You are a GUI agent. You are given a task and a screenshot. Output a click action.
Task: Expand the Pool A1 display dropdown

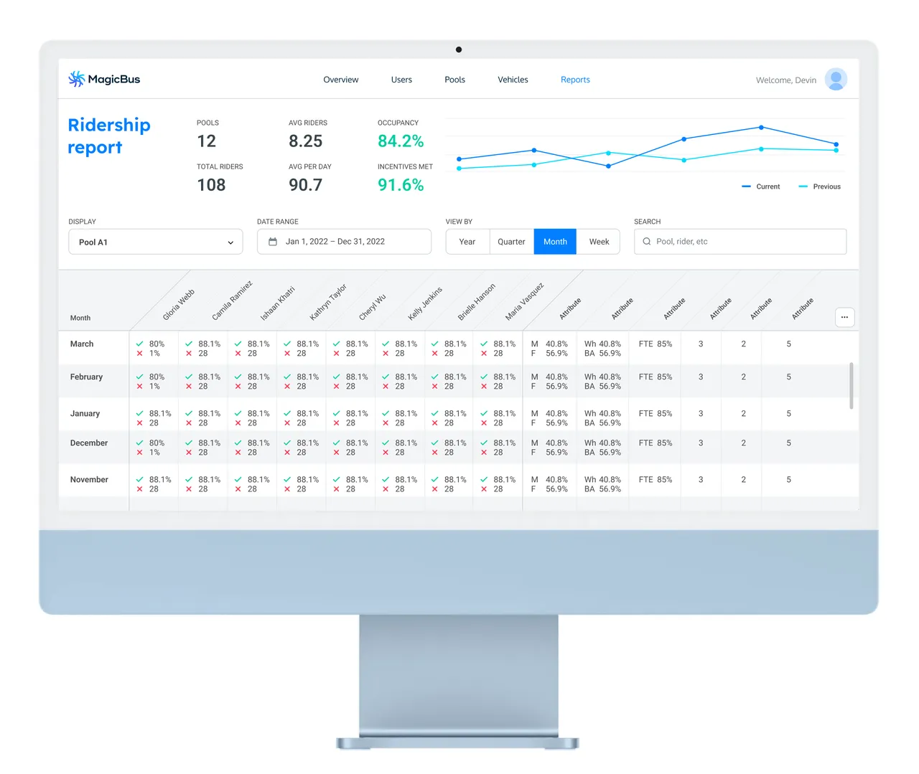pos(156,242)
